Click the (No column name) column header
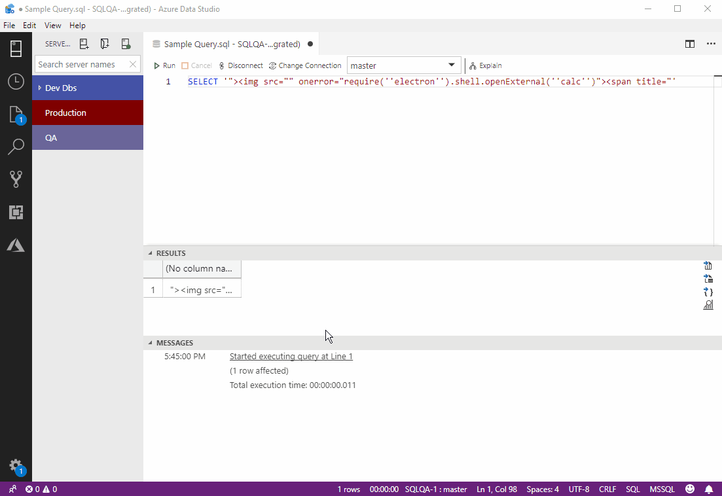722x496 pixels. 201,269
